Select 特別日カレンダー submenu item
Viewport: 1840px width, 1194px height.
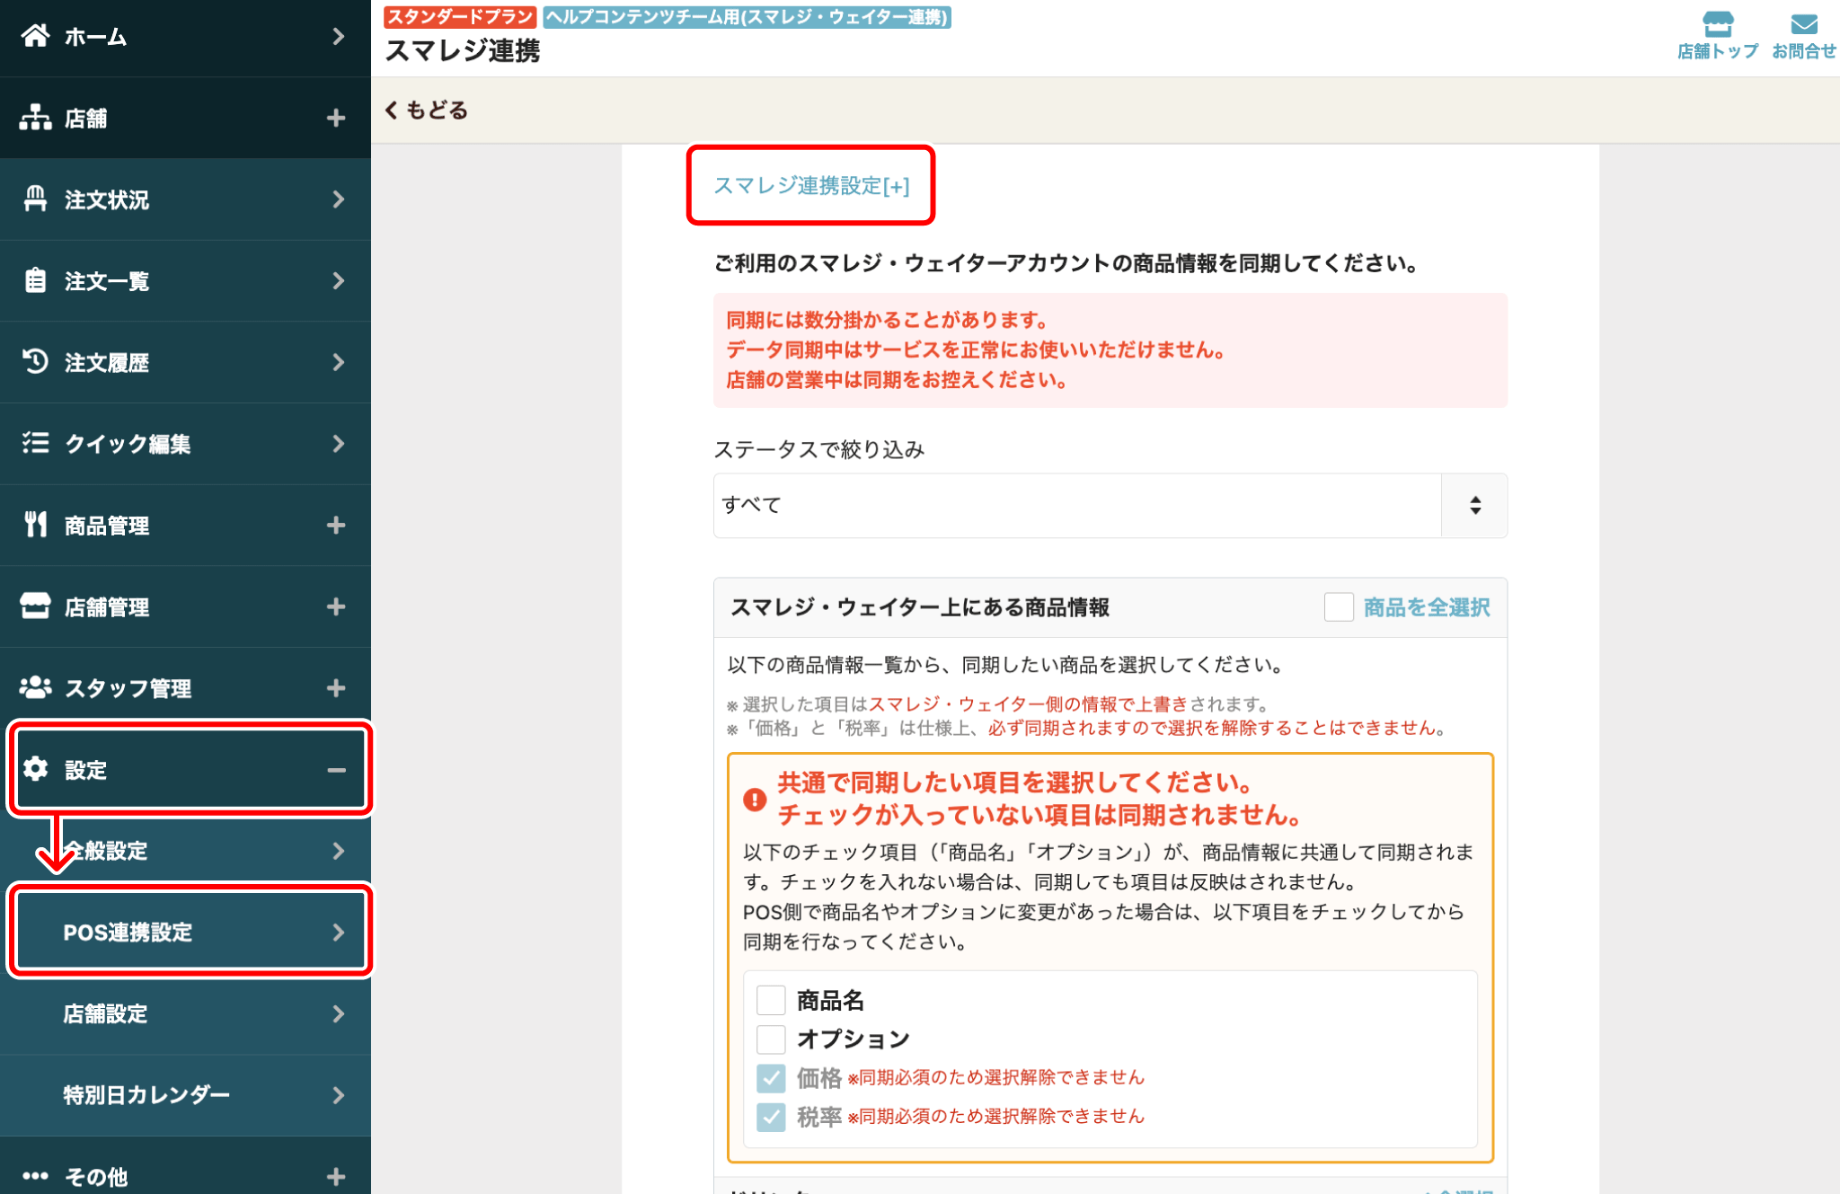[185, 1095]
